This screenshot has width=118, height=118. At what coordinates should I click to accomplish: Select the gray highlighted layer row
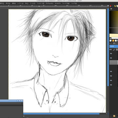114,62
